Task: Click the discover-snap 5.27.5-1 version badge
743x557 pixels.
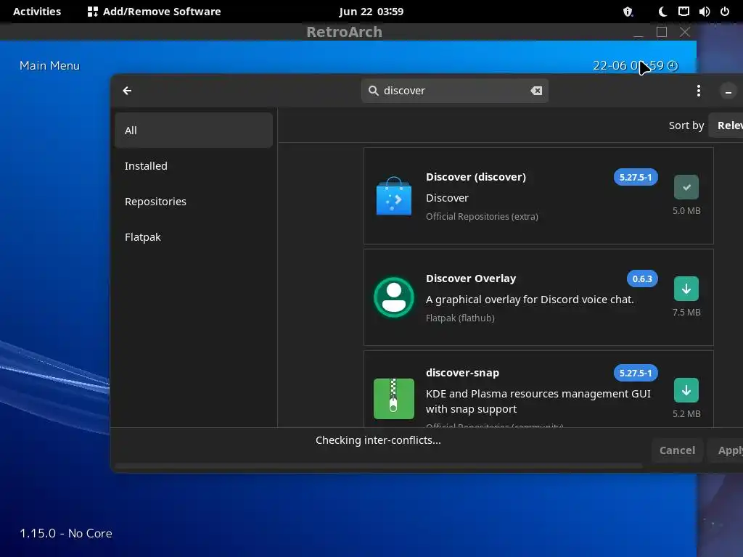Action: point(636,373)
